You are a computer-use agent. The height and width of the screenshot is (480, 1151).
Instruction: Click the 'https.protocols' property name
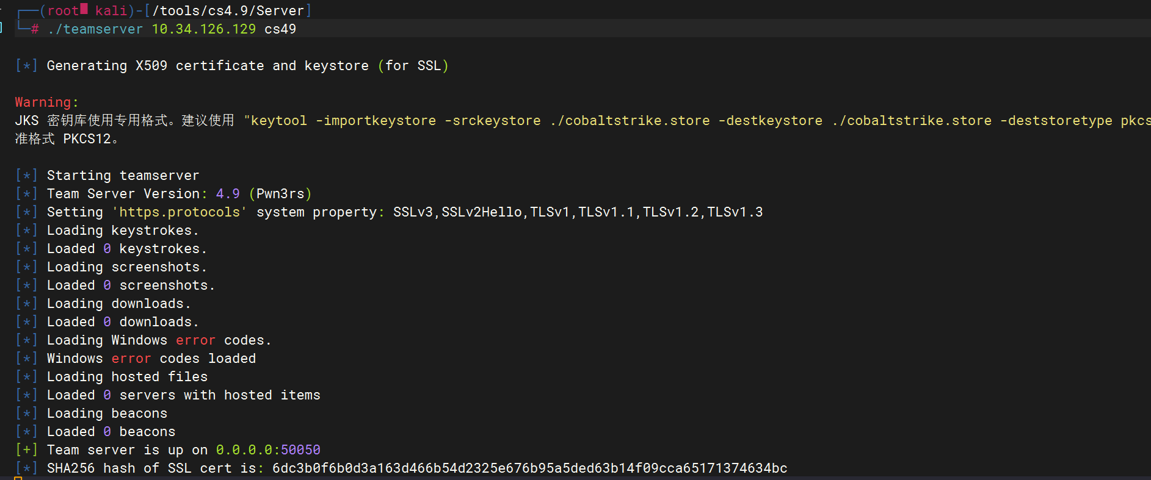coord(180,212)
